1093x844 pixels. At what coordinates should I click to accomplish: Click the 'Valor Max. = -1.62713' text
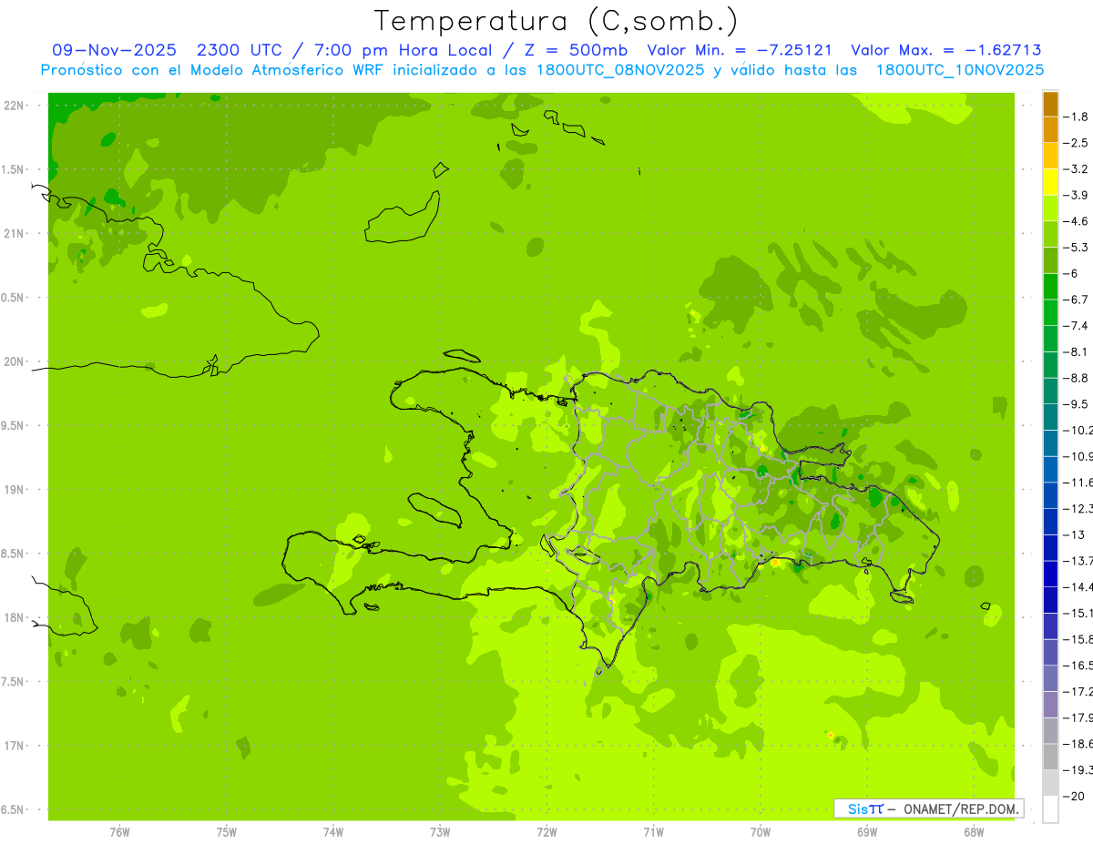pyautogui.click(x=946, y=51)
